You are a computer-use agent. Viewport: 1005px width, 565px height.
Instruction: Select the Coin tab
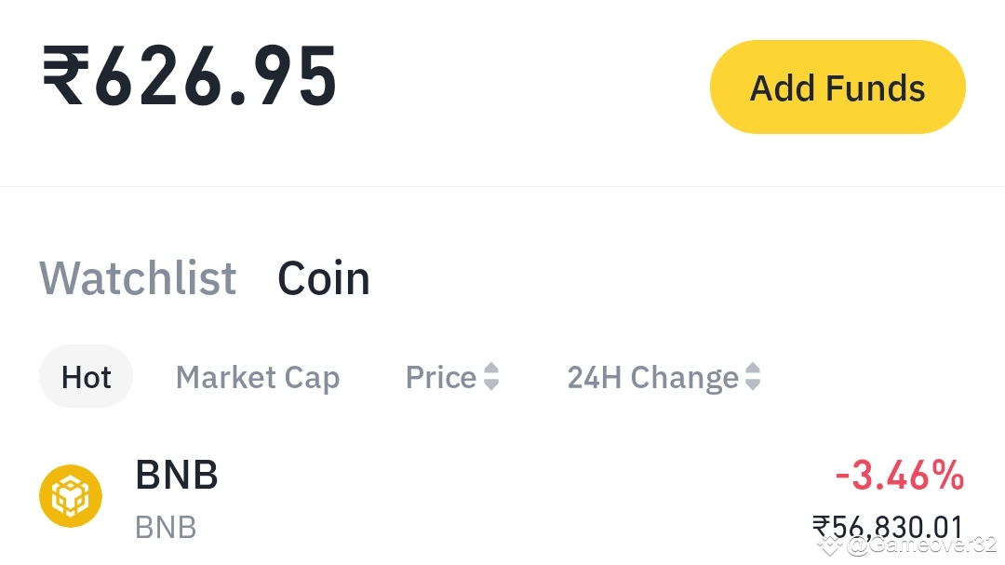point(324,278)
